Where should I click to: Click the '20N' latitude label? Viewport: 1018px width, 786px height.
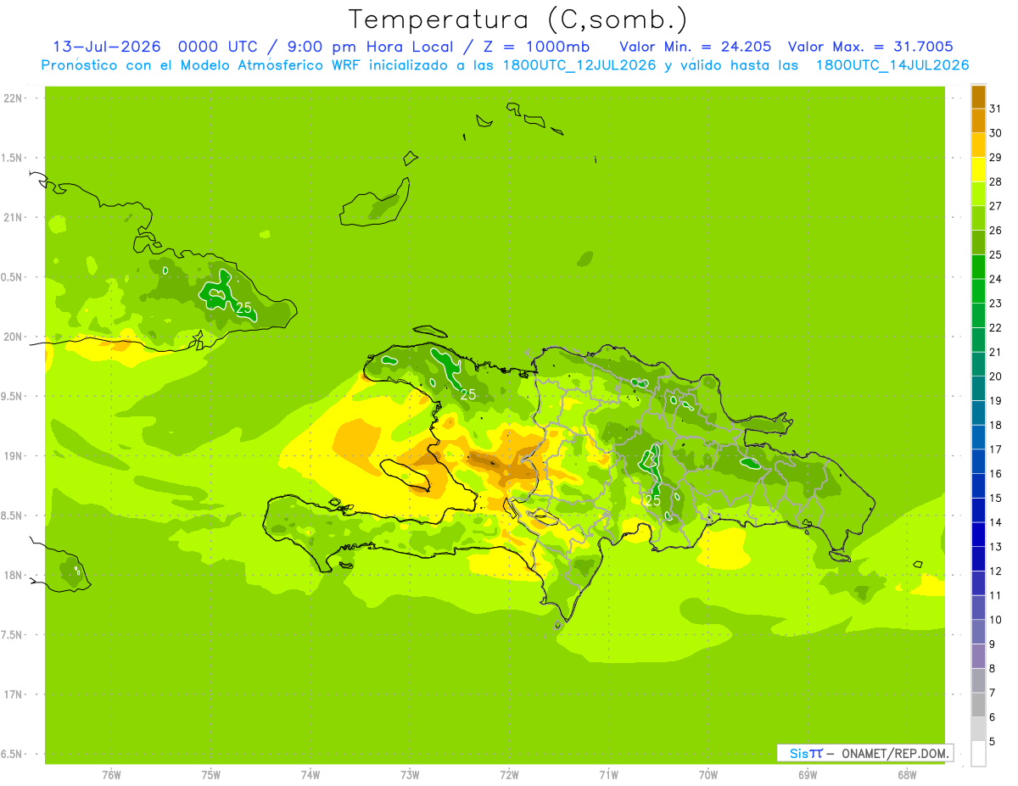[14, 337]
